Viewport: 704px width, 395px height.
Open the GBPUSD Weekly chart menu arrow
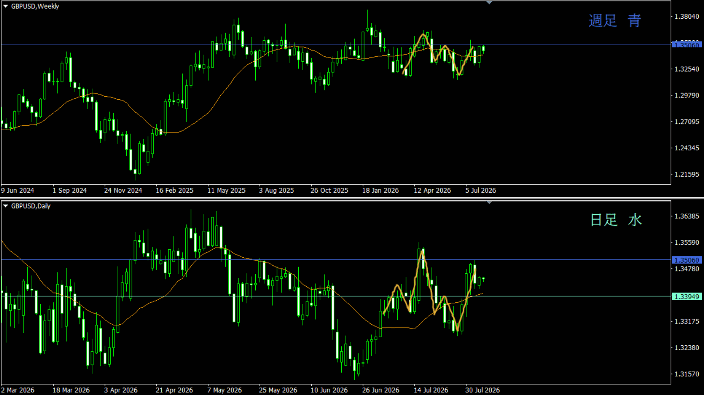(6, 6)
